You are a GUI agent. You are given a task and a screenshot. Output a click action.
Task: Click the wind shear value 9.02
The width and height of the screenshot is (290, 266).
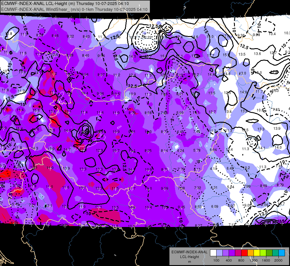tap(70, 36)
